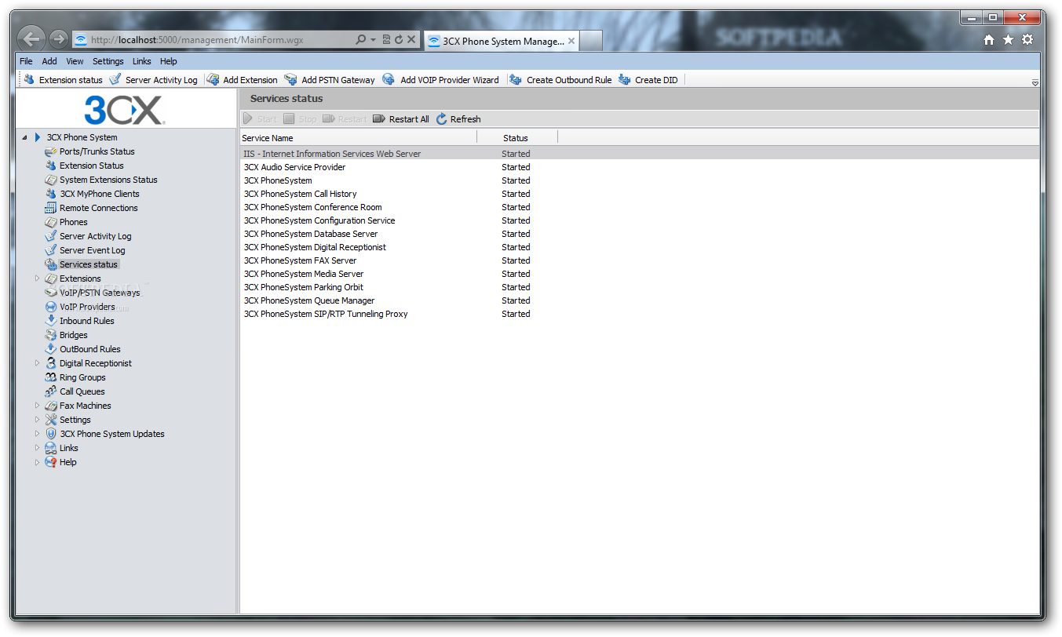Open Server Activity Log tree node
Viewport: 1062px width, 637px height.
tap(95, 236)
